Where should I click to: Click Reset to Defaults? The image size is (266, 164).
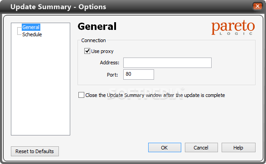35,151
